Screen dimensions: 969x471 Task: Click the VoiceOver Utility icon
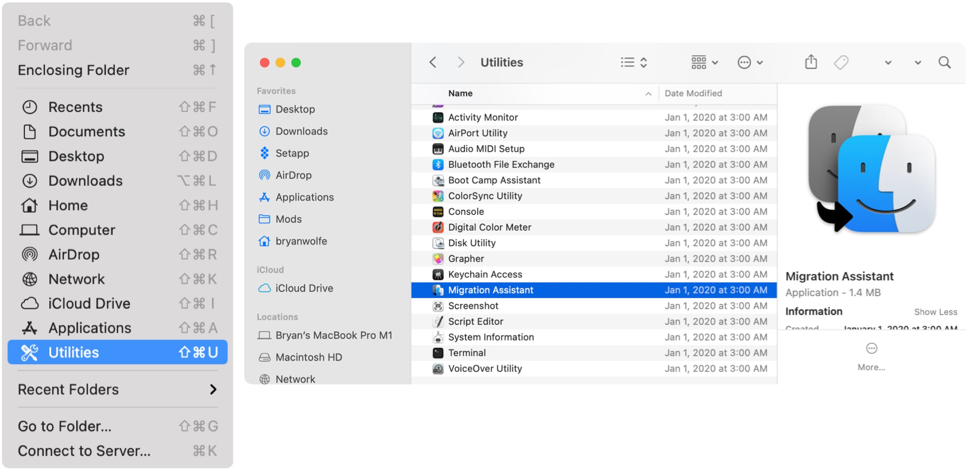(438, 368)
